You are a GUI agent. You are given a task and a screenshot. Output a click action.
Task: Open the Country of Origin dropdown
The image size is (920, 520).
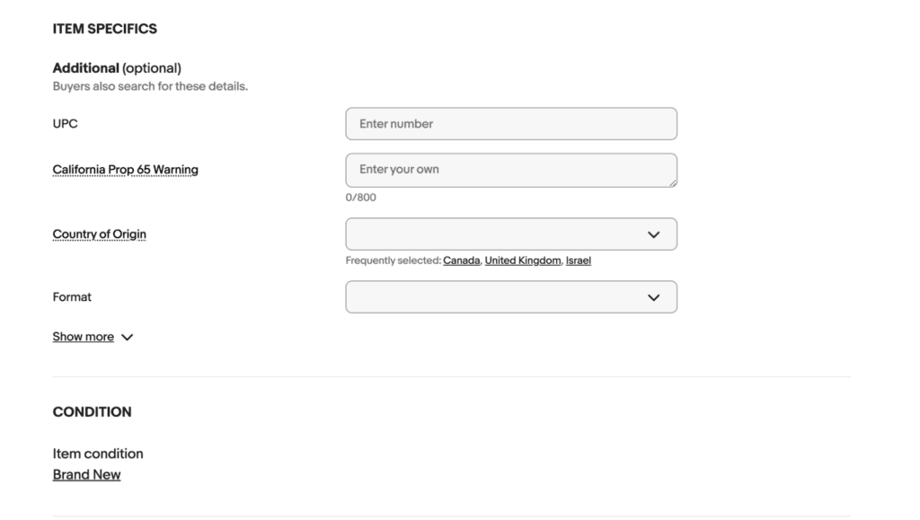(511, 234)
